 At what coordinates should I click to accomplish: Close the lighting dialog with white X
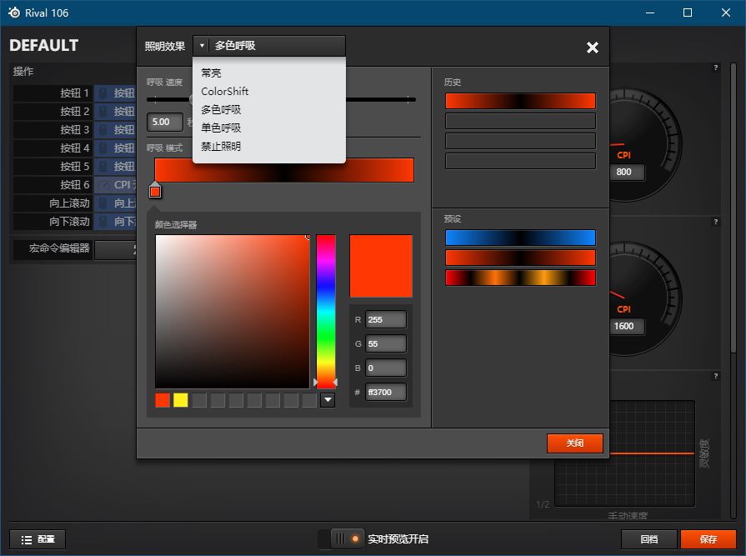(592, 48)
